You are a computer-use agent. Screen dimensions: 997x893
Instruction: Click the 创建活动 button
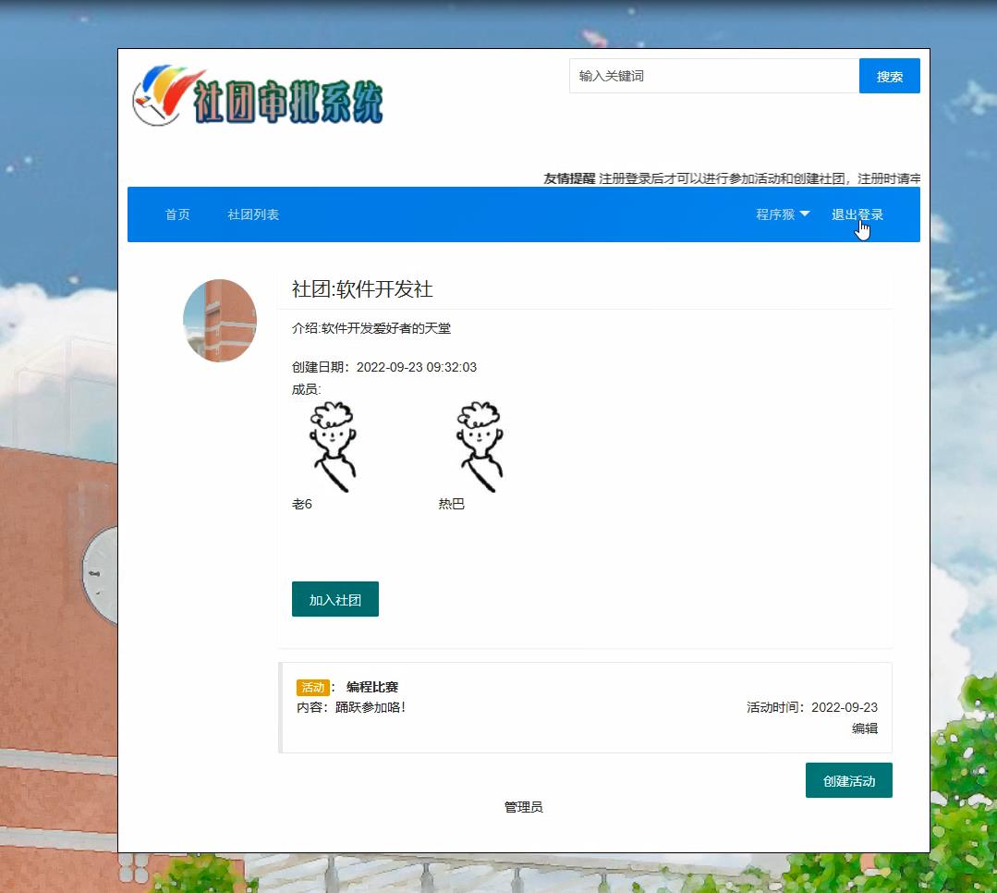(x=849, y=780)
